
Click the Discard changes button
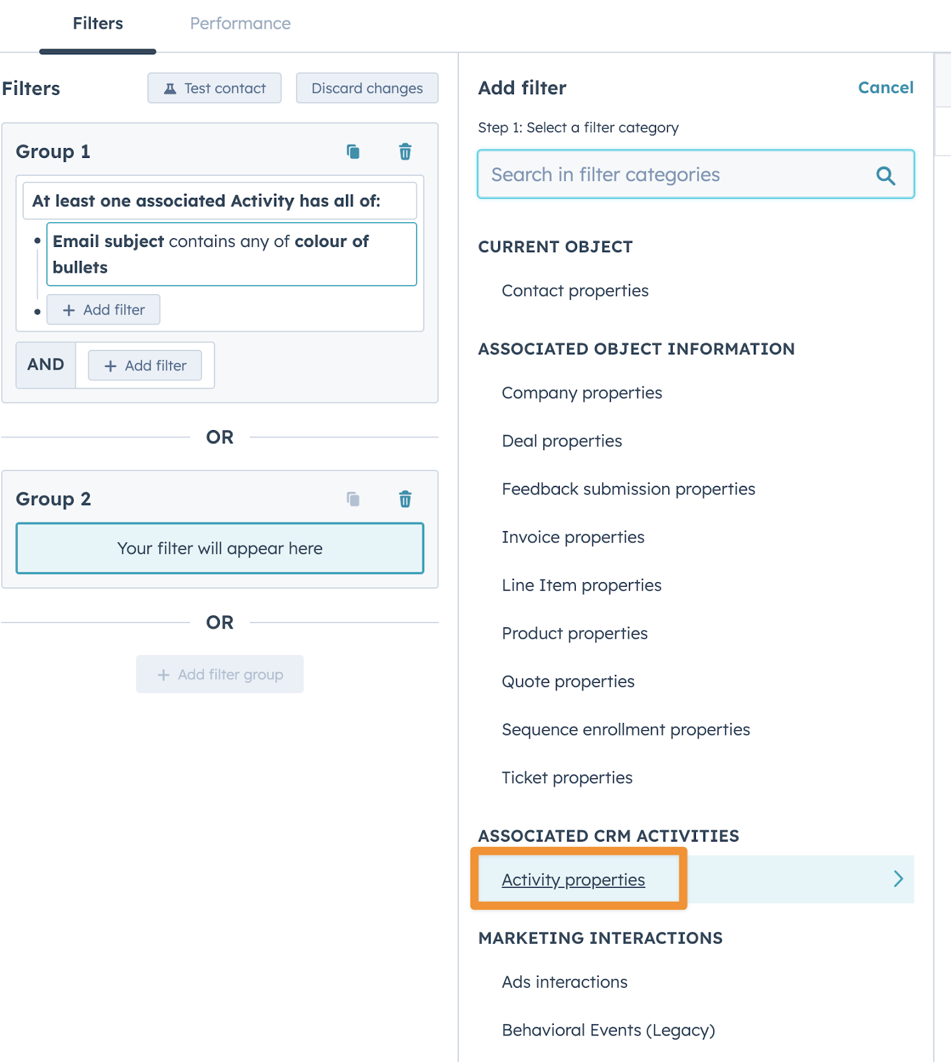[x=367, y=88]
